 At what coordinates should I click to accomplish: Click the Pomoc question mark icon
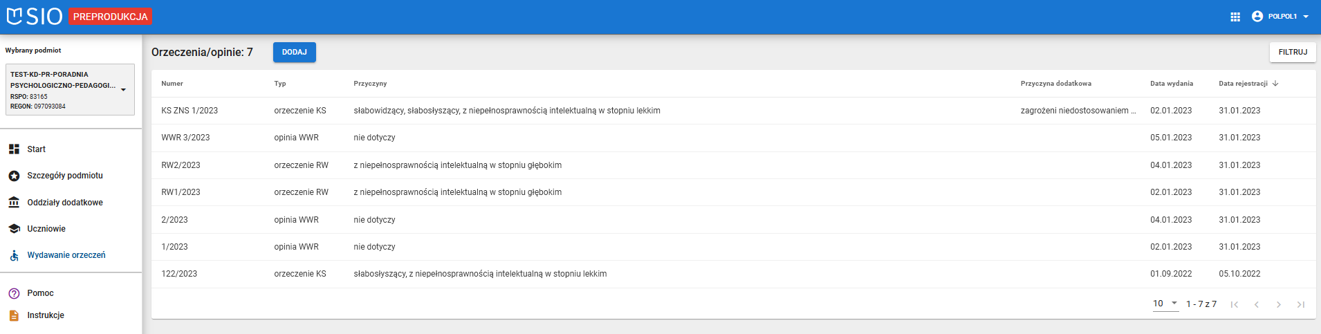pyautogui.click(x=14, y=293)
